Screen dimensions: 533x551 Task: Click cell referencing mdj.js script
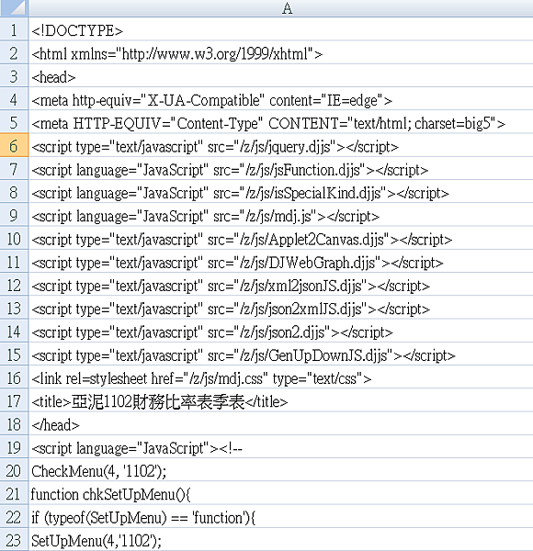pos(280,215)
